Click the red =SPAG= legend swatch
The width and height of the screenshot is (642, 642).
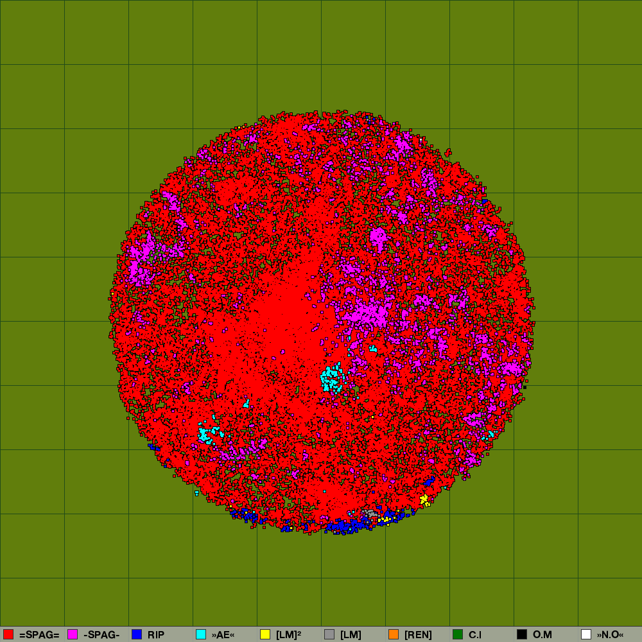click(x=8, y=634)
